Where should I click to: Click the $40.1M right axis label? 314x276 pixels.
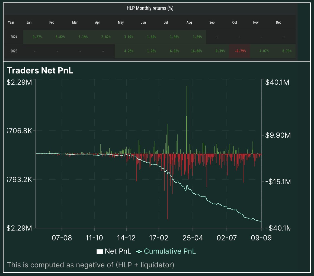(x=277, y=82)
